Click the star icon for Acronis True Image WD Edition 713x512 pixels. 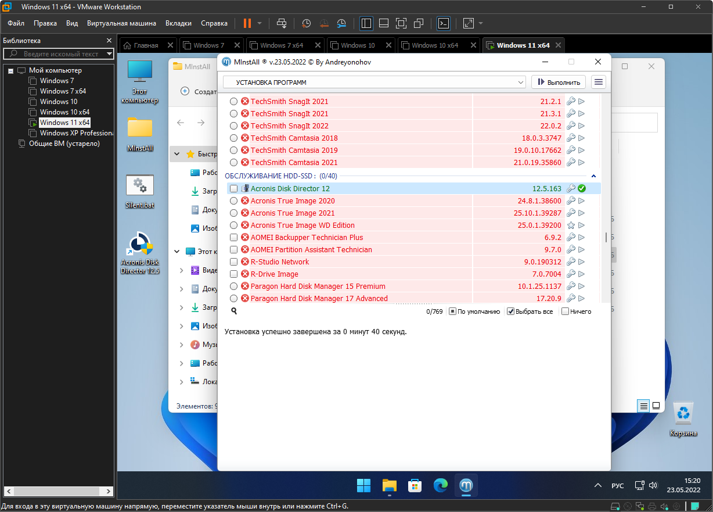571,225
